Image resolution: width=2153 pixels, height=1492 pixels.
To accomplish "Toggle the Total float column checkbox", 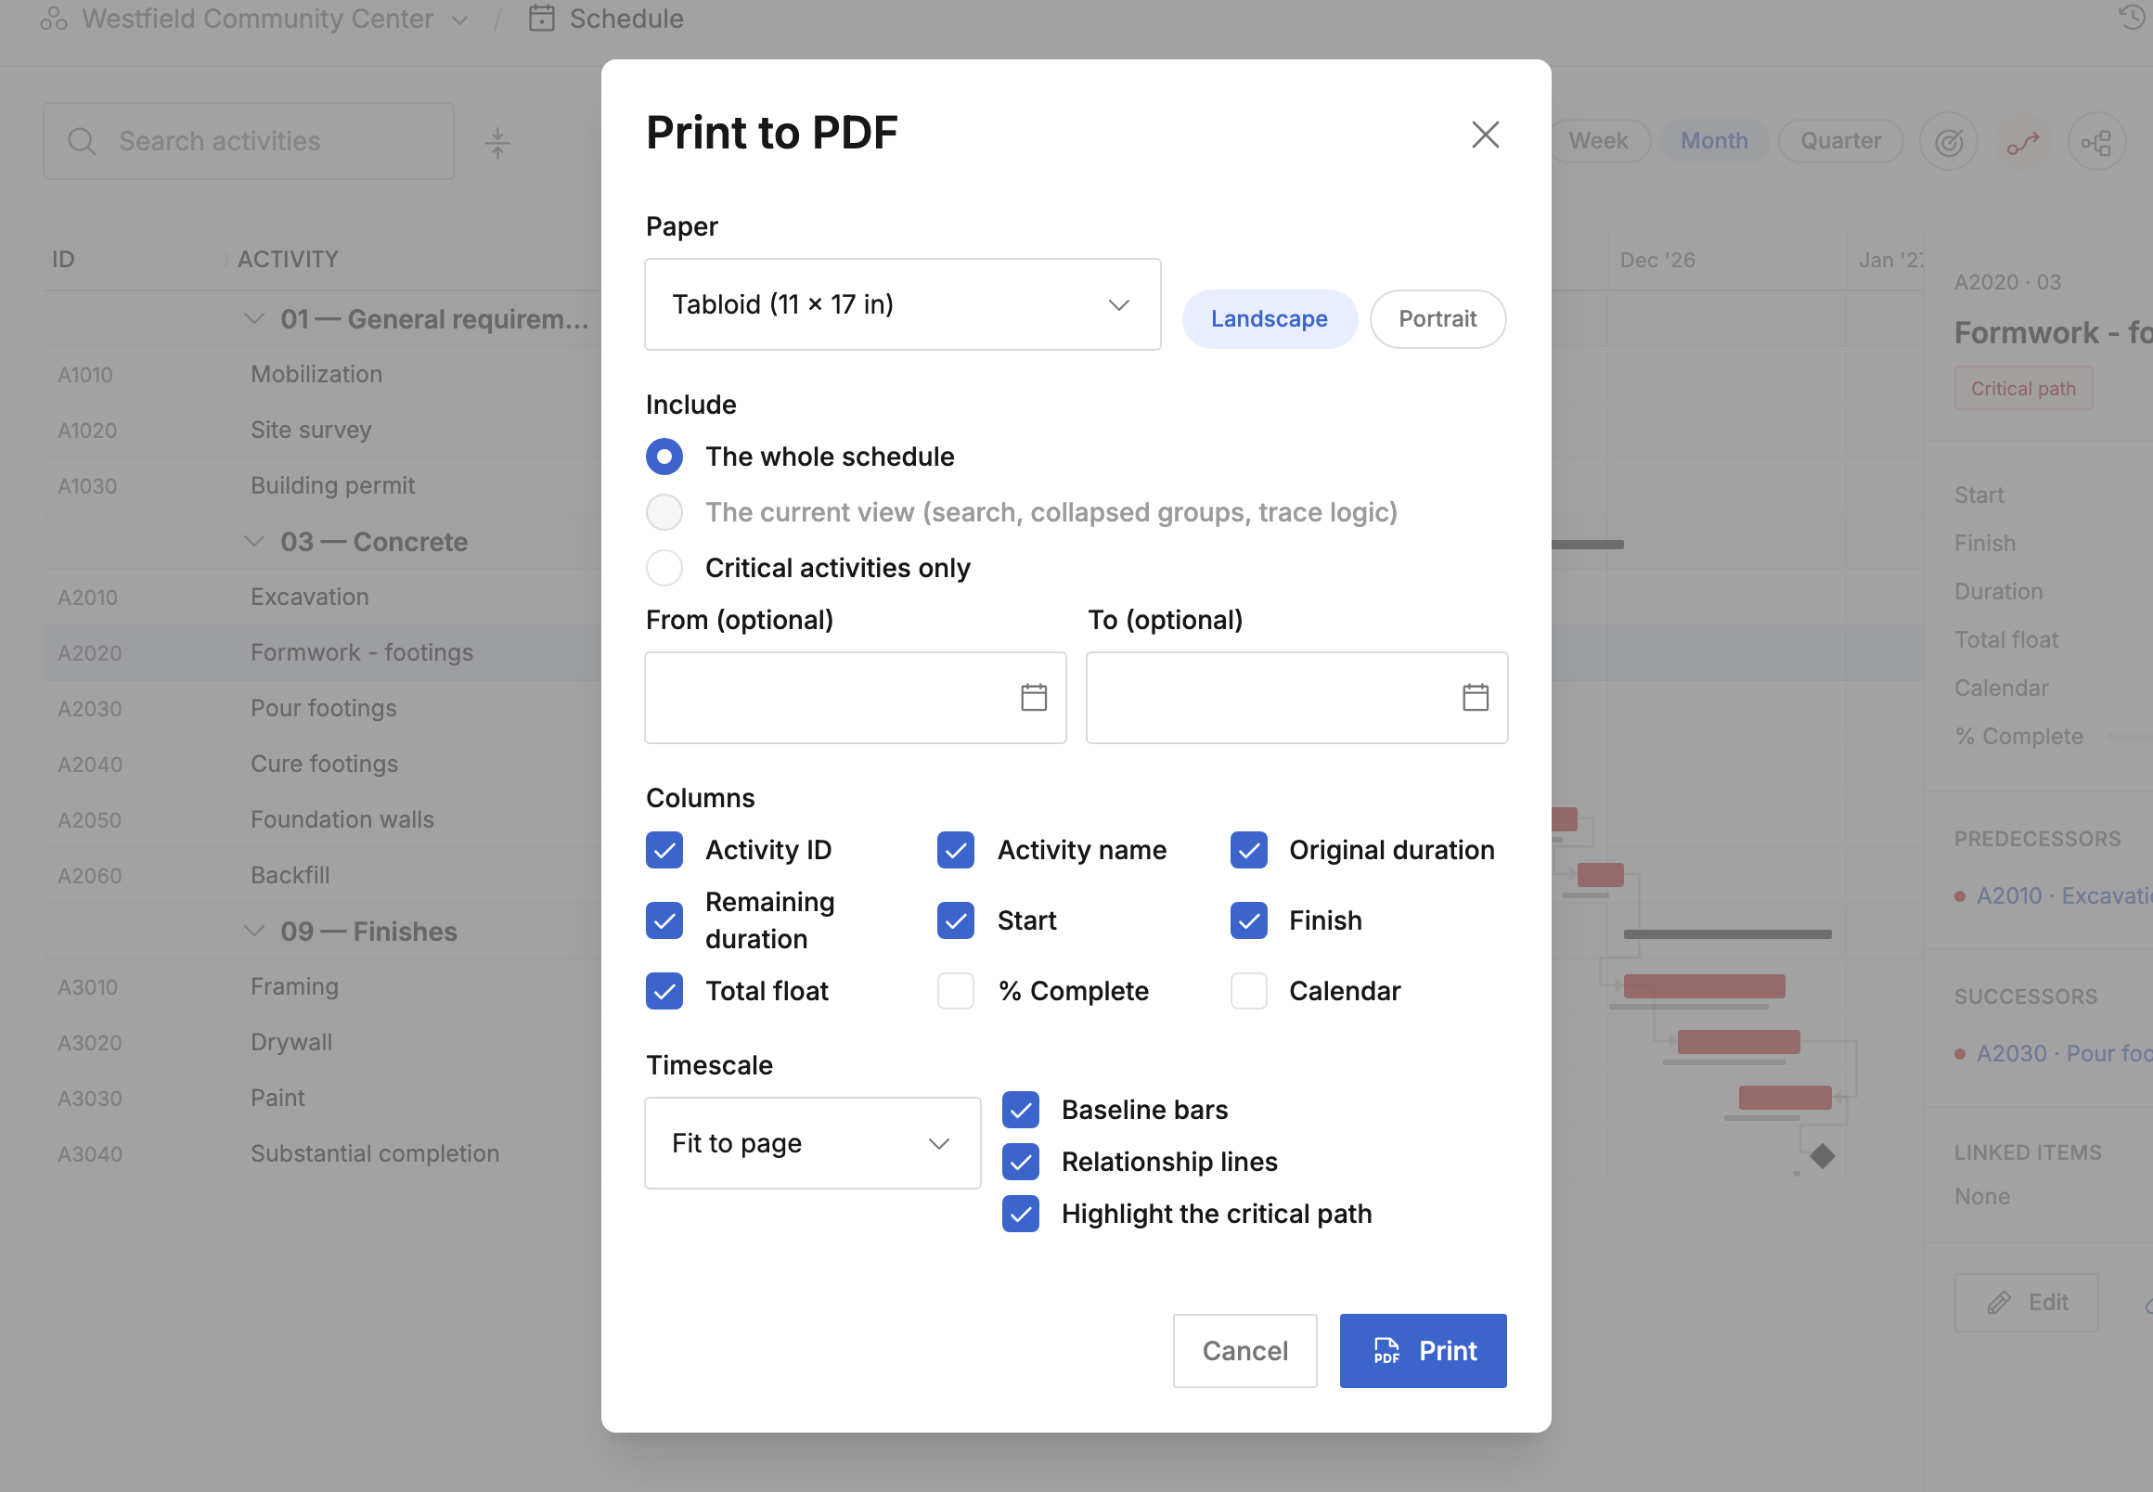I will click(664, 991).
